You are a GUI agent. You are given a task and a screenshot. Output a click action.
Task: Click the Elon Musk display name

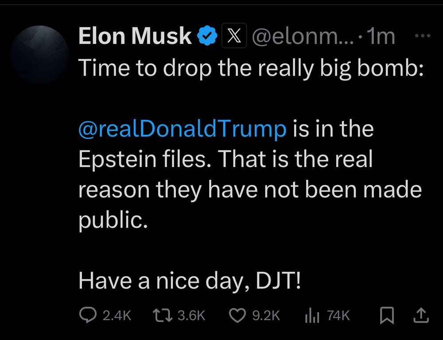(135, 36)
